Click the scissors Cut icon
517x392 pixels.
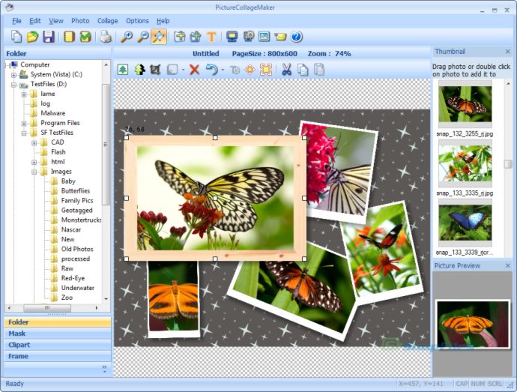[285, 70]
